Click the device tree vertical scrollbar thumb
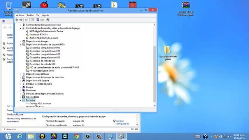Viewport: 249px width, 140px height. (x=155, y=74)
